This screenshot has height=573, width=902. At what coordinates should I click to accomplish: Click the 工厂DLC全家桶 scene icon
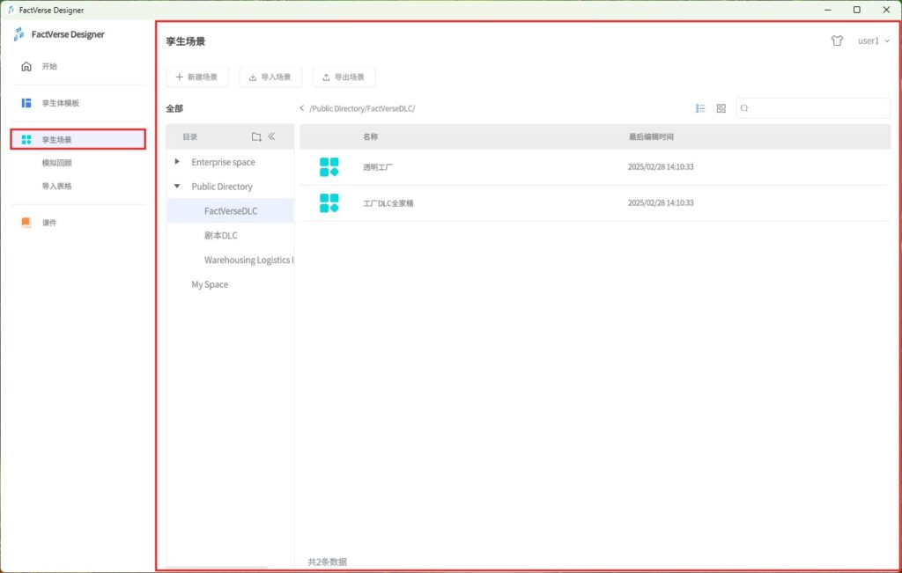tap(329, 203)
